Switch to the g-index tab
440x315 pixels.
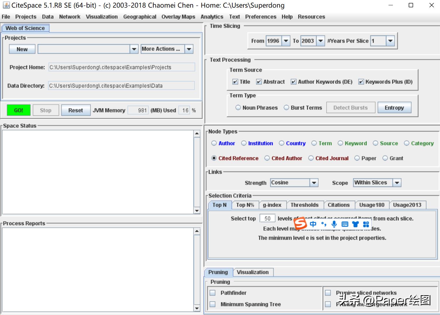pyautogui.click(x=272, y=205)
